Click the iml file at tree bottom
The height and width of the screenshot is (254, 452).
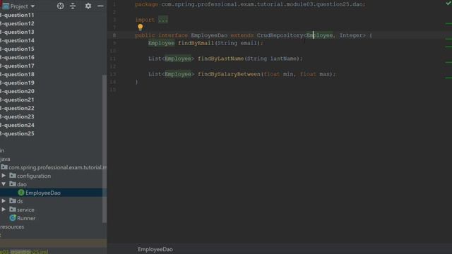(24, 251)
